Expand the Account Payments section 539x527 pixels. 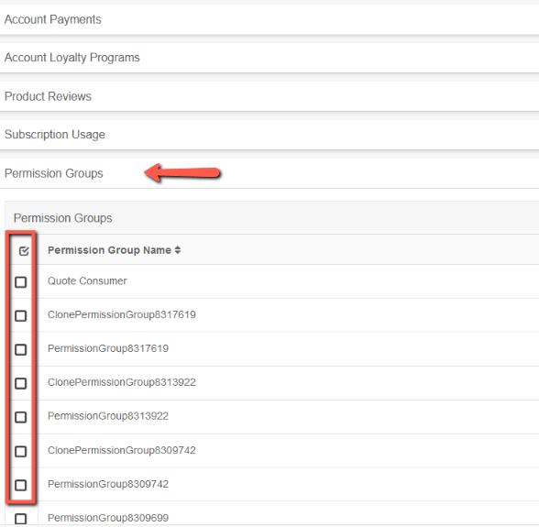click(269, 19)
